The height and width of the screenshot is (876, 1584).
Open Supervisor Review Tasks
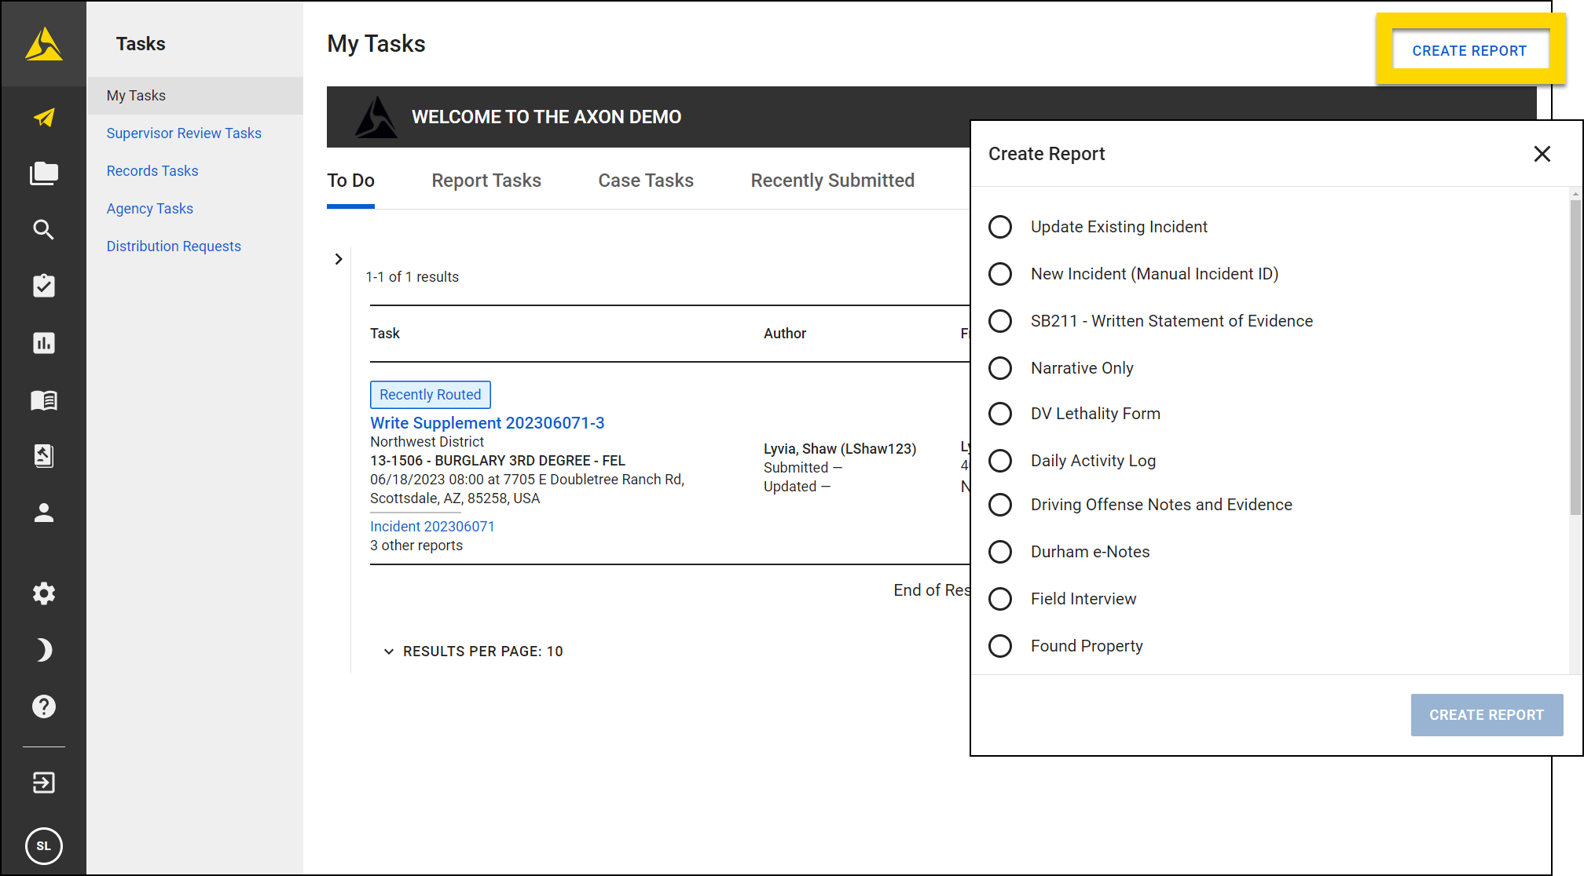pos(183,133)
